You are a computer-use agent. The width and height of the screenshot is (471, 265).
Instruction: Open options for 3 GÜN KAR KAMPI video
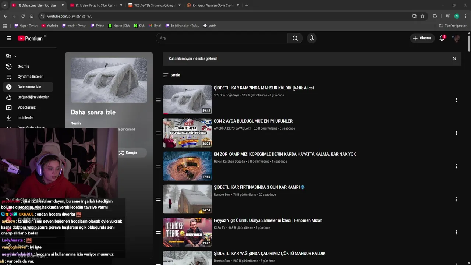point(456,199)
